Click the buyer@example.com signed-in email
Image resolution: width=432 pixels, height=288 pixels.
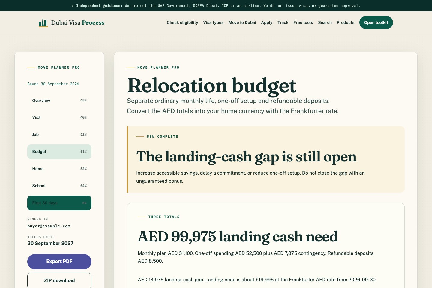click(x=49, y=226)
